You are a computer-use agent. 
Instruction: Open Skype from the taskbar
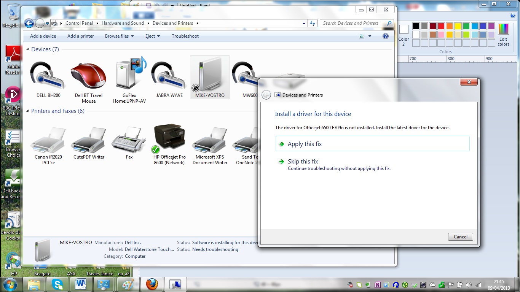(x=57, y=284)
